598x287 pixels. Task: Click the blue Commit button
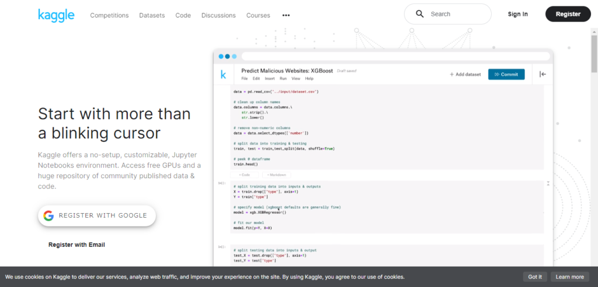pyautogui.click(x=506, y=75)
